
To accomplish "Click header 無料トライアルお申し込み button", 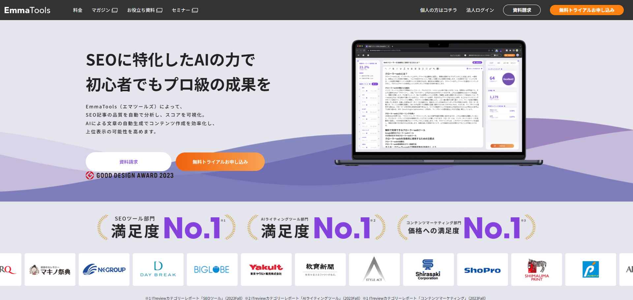I will pyautogui.click(x=587, y=10).
